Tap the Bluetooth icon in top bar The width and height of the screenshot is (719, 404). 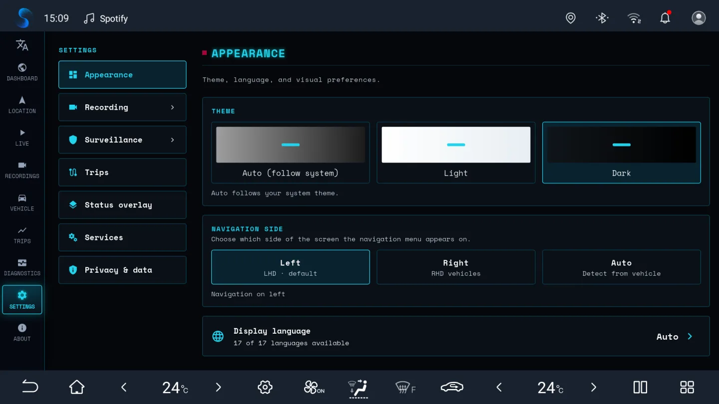point(602,18)
